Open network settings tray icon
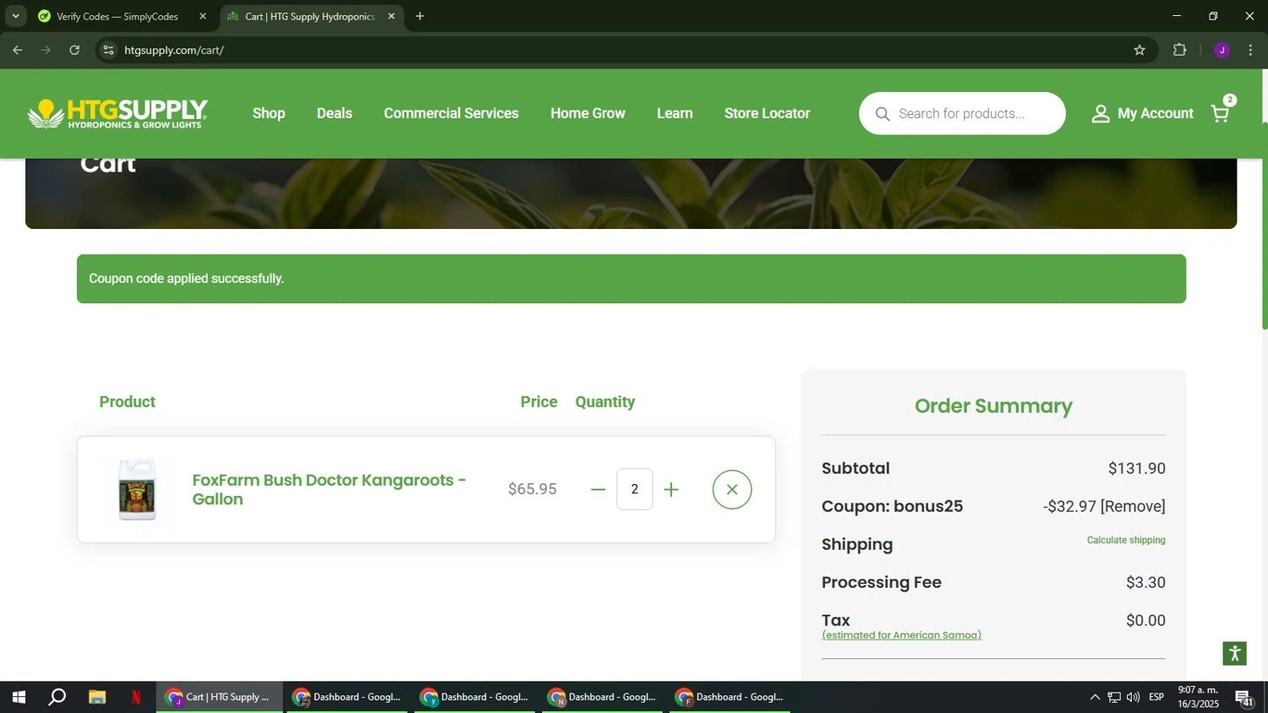Image resolution: width=1268 pixels, height=713 pixels. click(1114, 697)
